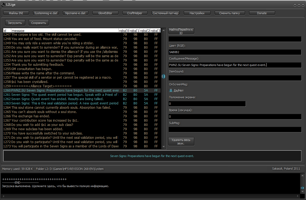Grab blue scrollbar thumb of message list
Viewport: 306px width, 200px height.
(163, 77)
